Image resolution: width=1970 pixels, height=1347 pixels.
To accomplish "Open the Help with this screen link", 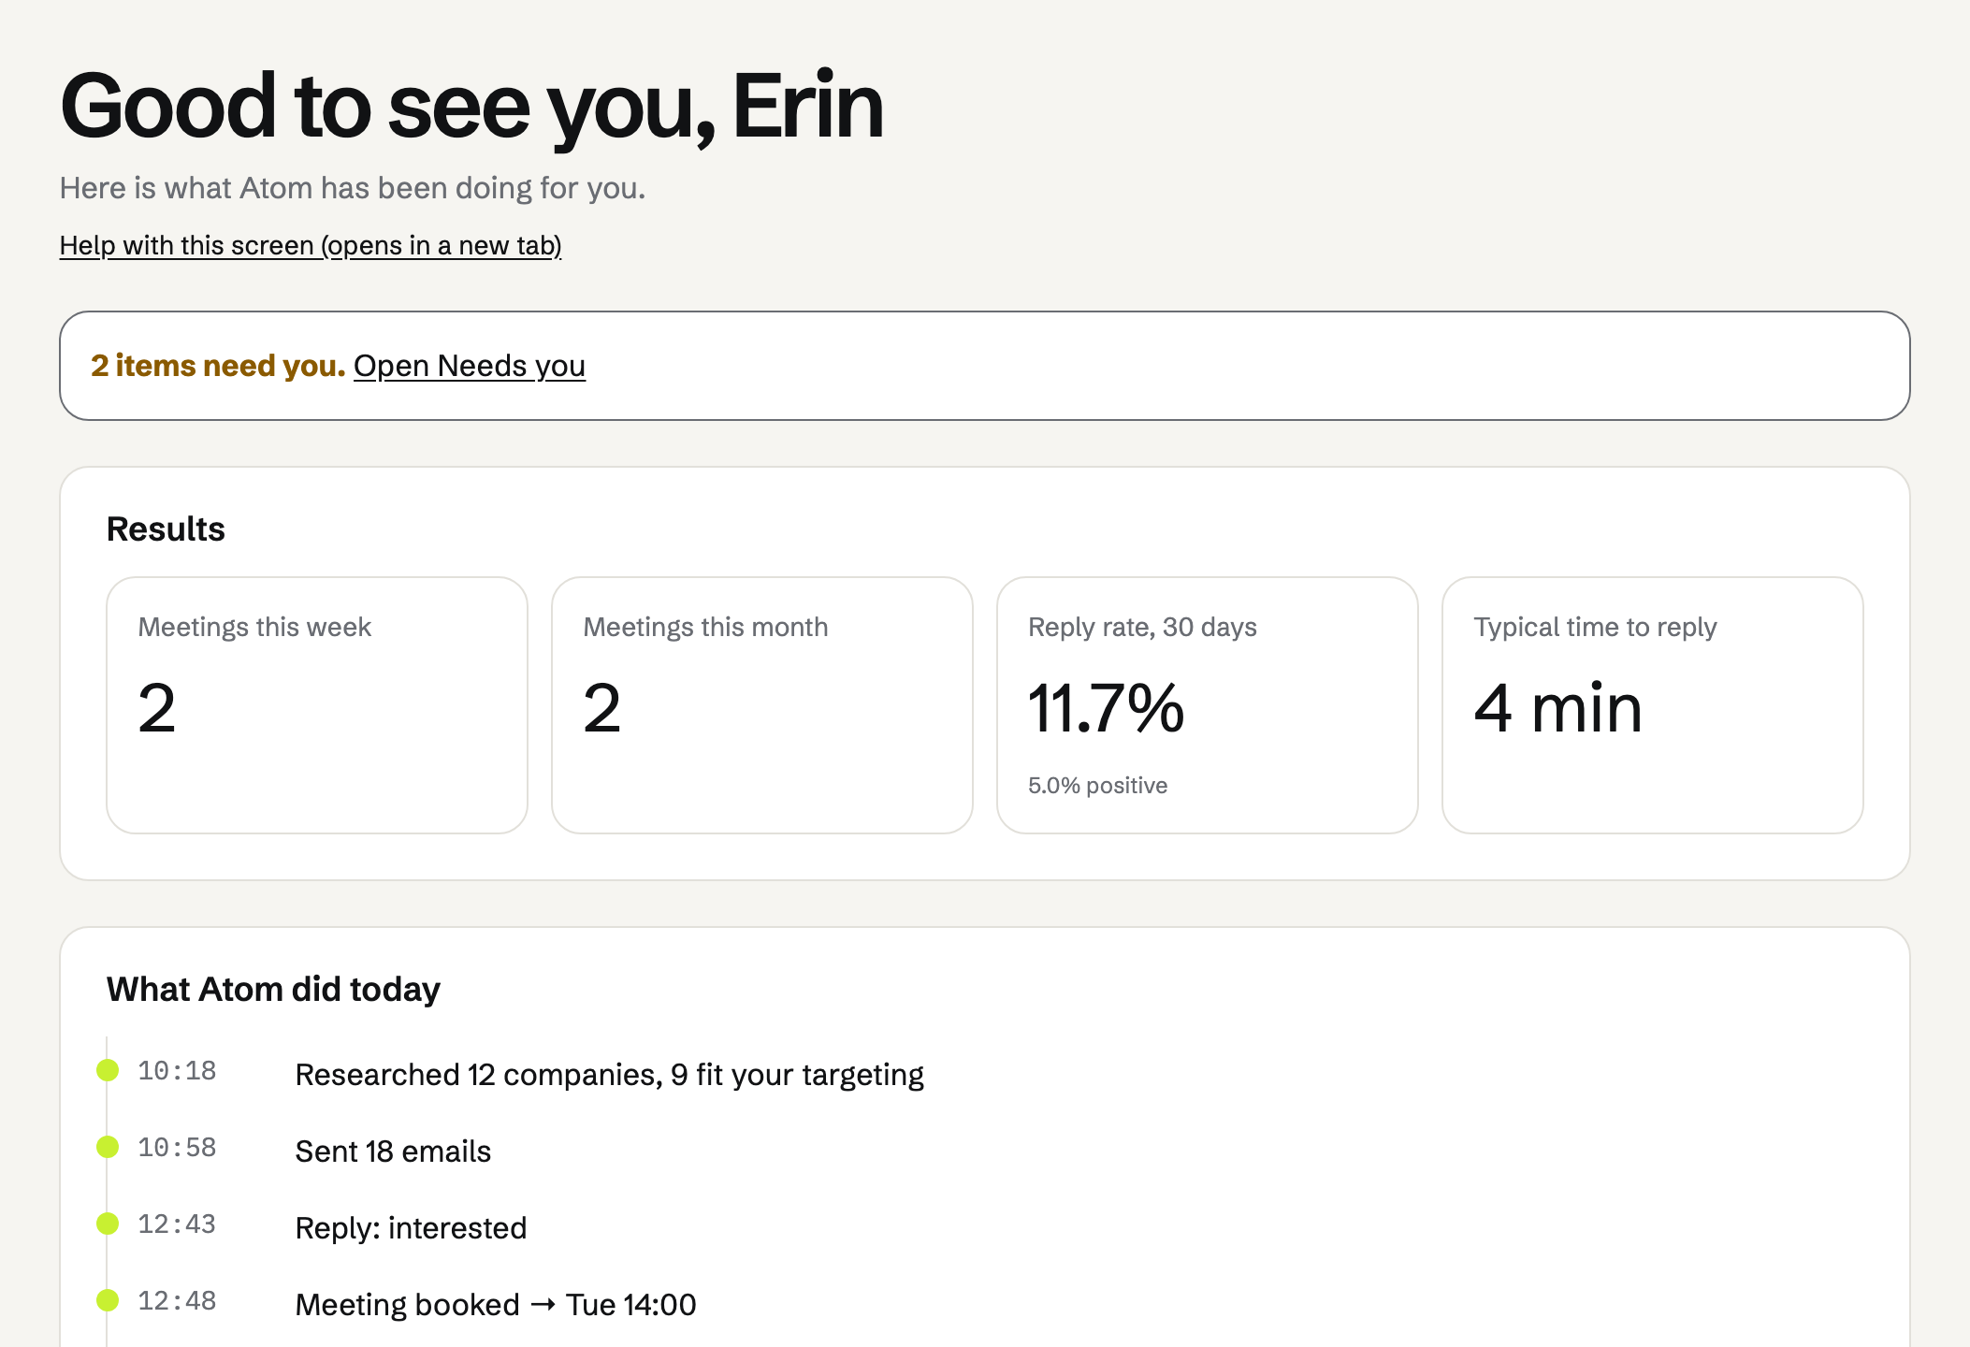I will [311, 245].
